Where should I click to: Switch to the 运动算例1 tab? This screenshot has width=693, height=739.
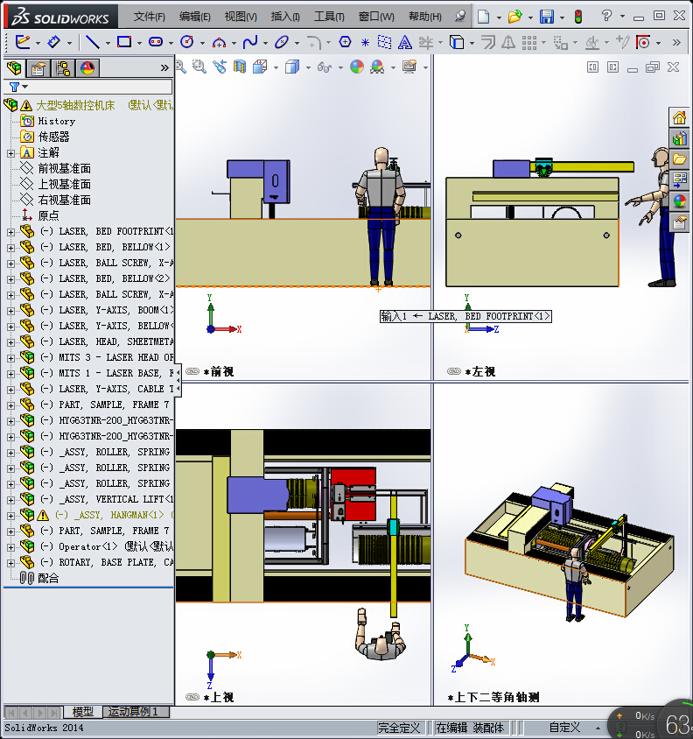tap(132, 712)
